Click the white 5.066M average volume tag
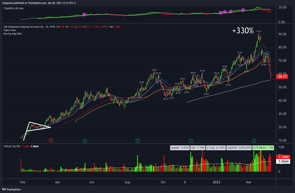The image size is (295, 193). coord(283,161)
